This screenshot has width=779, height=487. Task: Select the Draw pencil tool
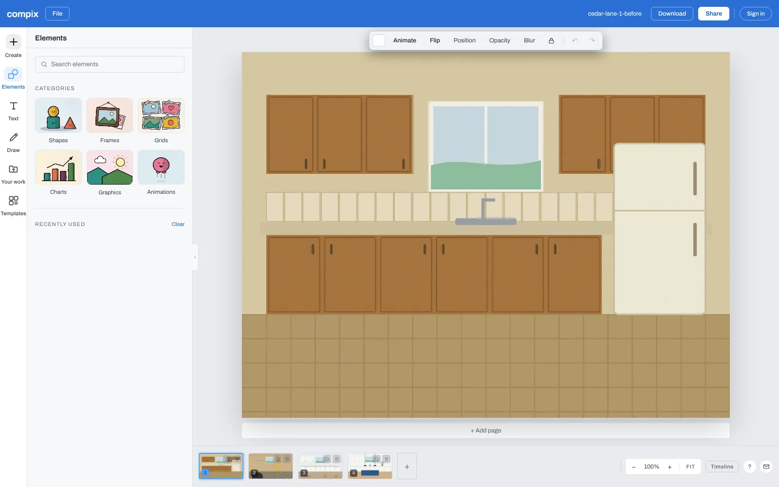coord(13,142)
